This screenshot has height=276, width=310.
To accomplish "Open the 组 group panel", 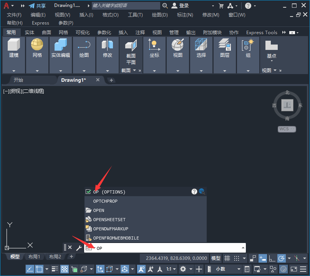I will 248,55.
